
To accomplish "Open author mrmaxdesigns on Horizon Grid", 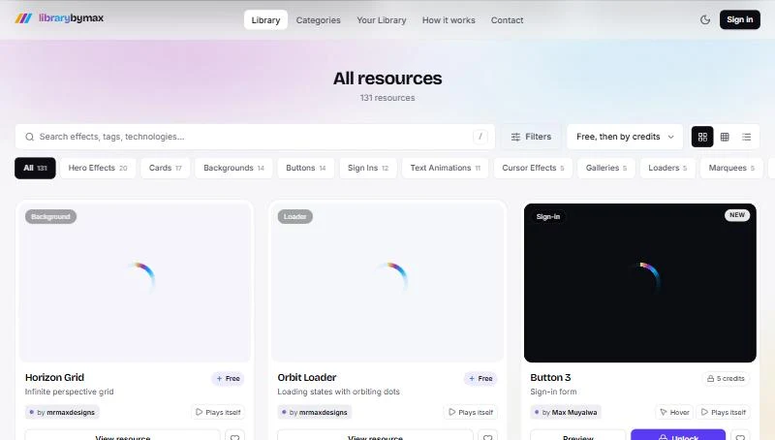I will point(62,412).
